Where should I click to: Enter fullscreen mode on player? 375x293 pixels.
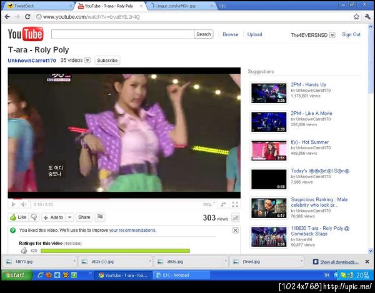[235, 204]
